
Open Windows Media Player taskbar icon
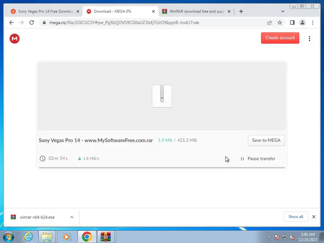[66, 237]
